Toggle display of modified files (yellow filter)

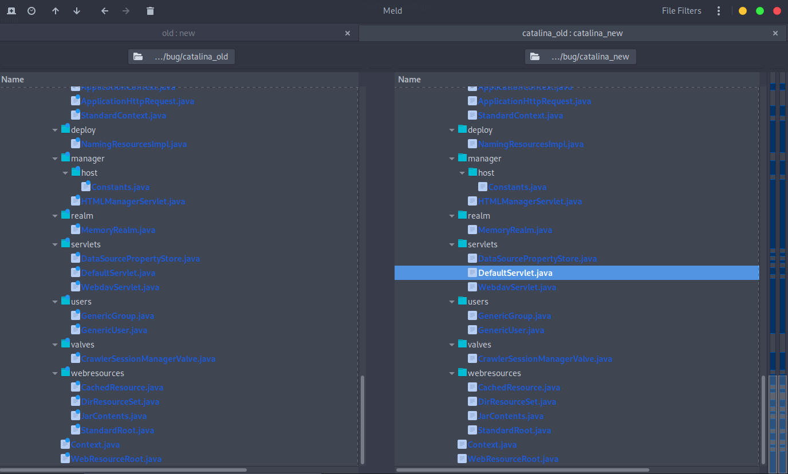(743, 10)
